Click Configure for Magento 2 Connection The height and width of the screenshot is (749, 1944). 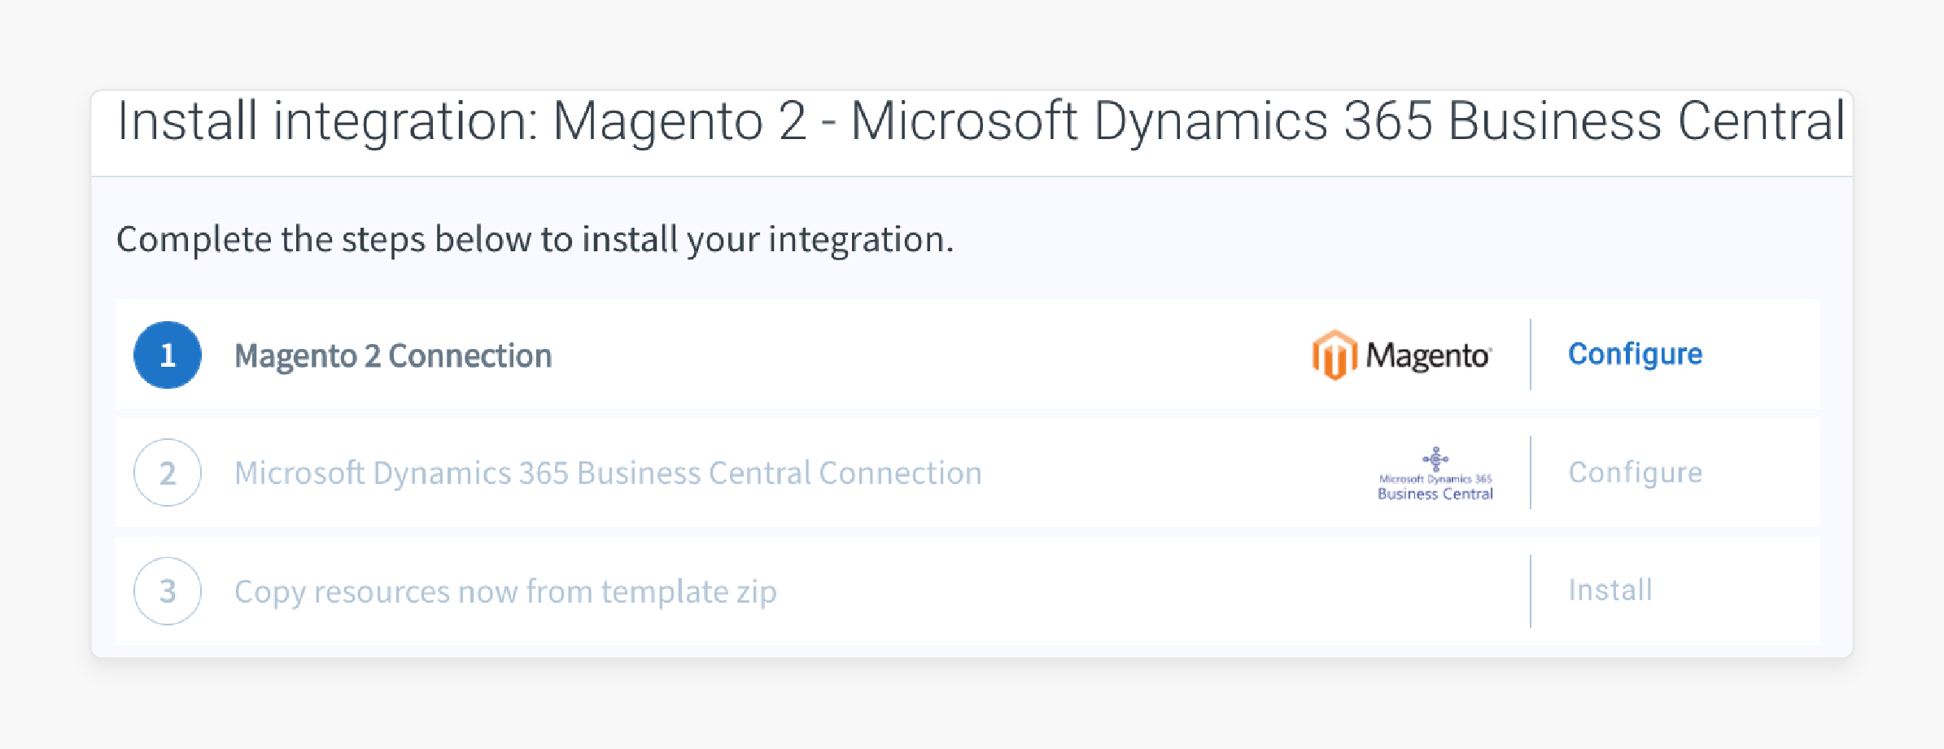pyautogui.click(x=1635, y=355)
